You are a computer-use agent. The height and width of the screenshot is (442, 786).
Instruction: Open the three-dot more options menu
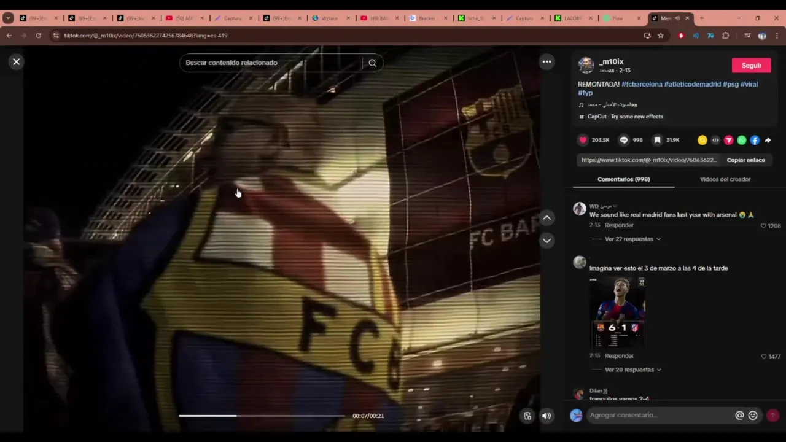[x=547, y=61]
